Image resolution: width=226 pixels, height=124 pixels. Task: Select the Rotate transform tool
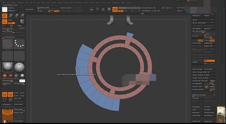coord(22,16)
